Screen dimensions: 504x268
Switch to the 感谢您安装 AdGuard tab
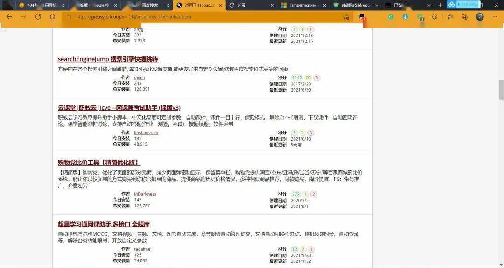click(x=356, y=5)
